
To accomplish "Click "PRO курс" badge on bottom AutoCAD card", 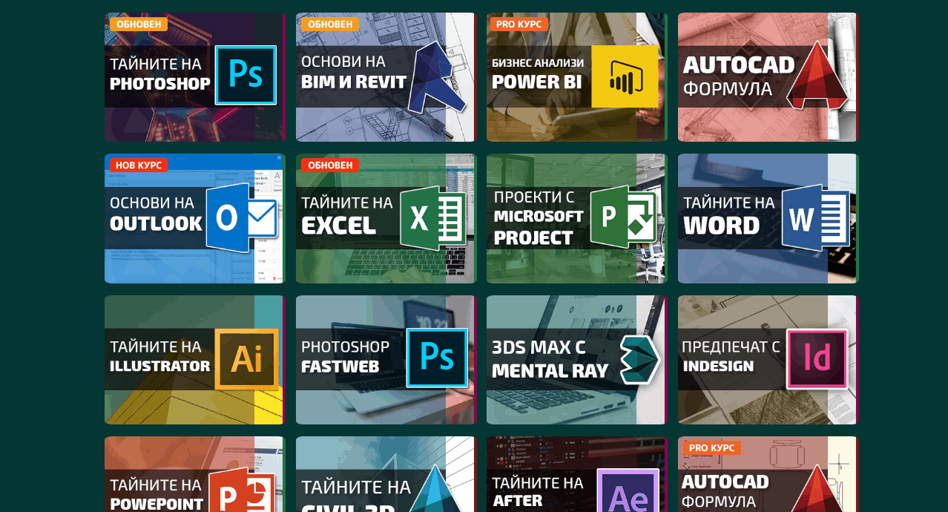I will [x=712, y=448].
